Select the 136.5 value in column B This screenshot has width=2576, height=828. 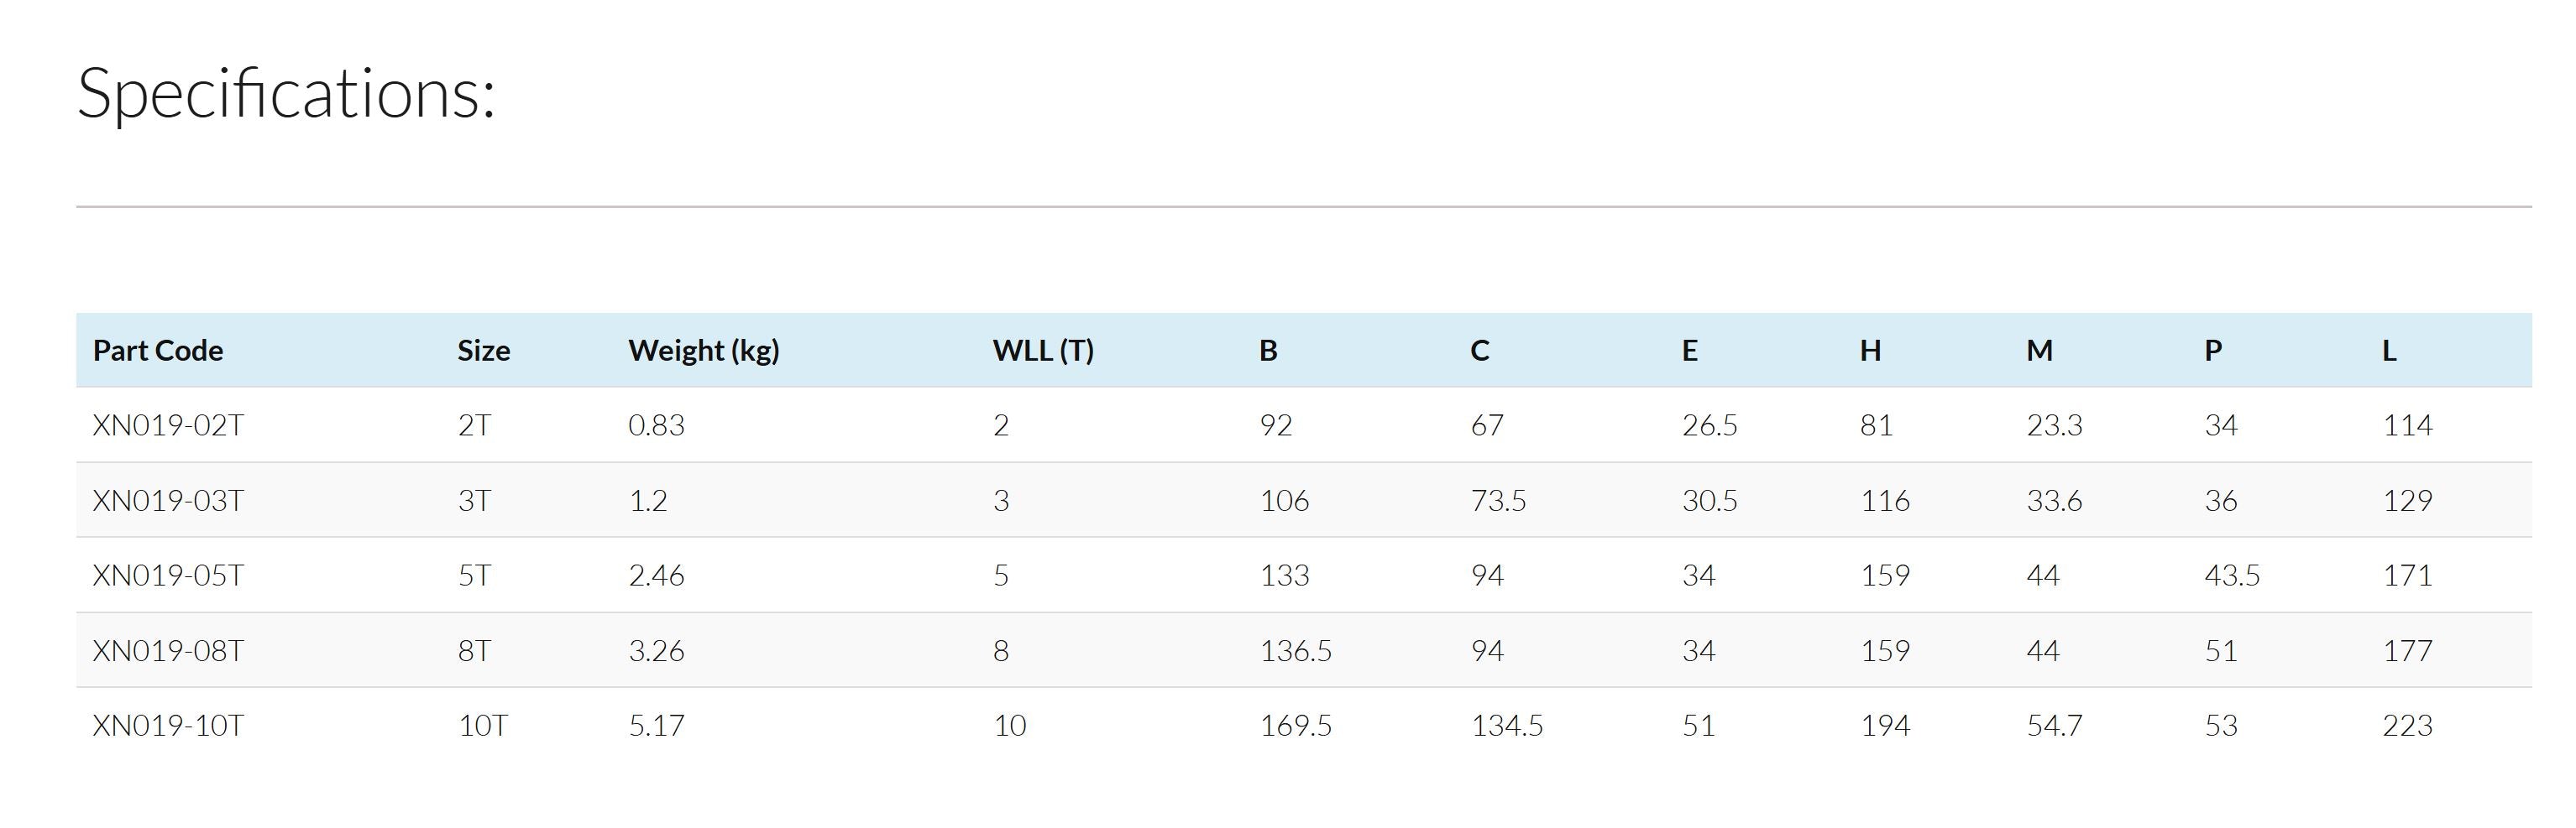point(1295,651)
